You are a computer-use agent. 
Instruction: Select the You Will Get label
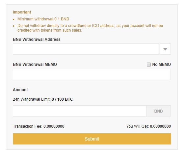[x=138, y=126]
